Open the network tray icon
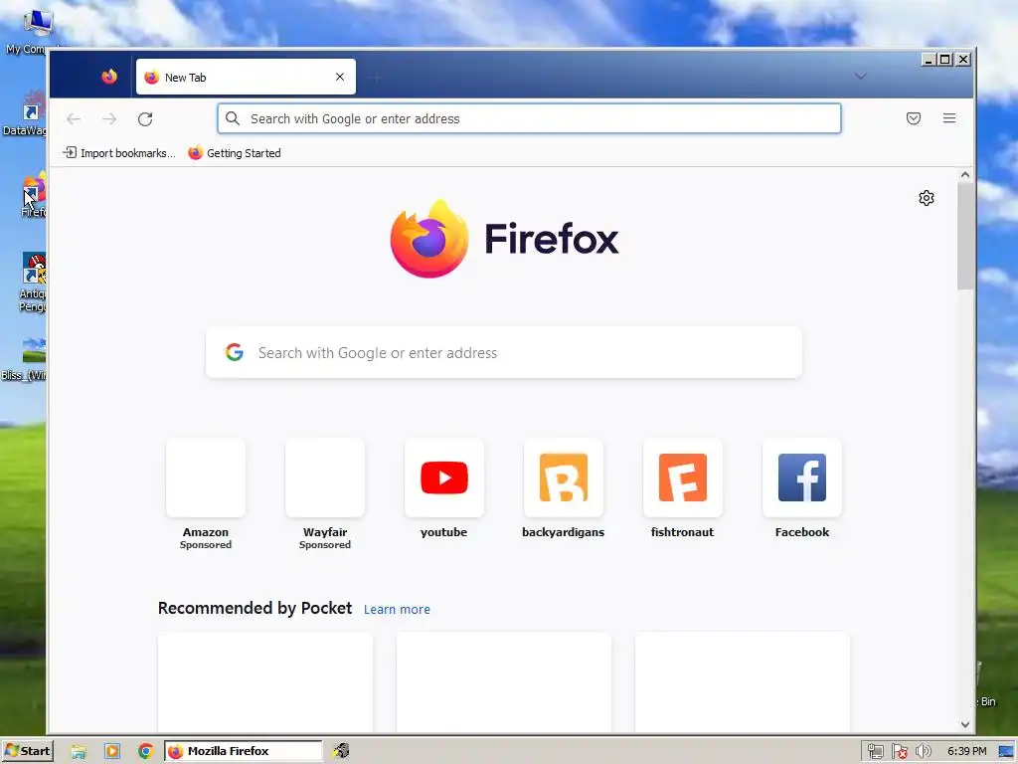 [x=875, y=752]
